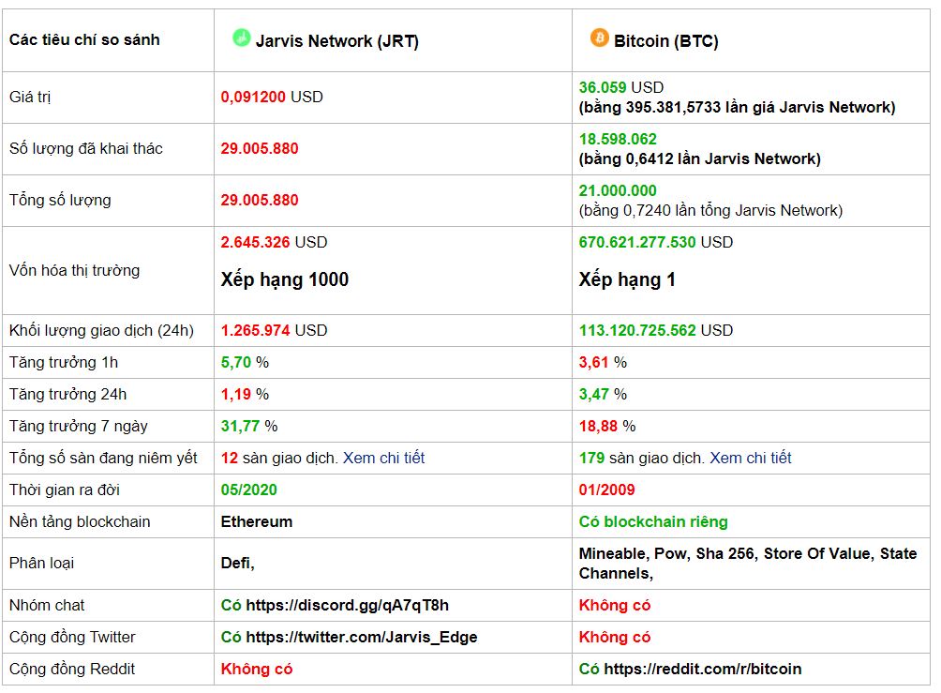Click the 3,47 % growth value

click(603, 395)
